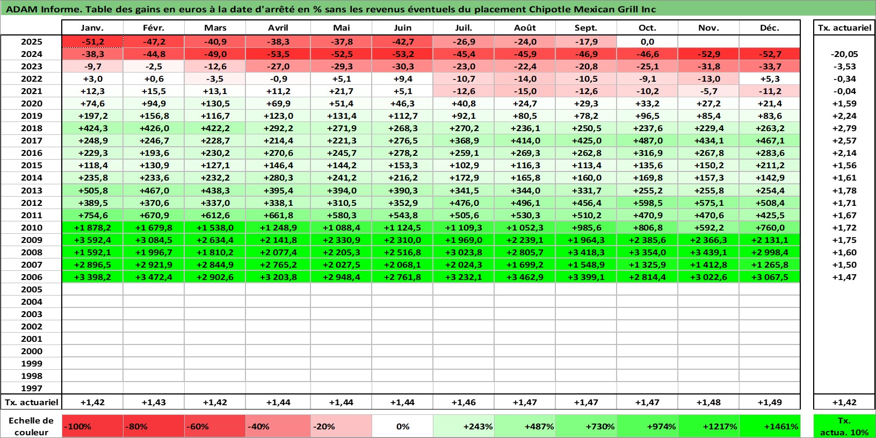Select the -15,0 cell in Août 2021
The image size is (876, 438).
[x=525, y=91]
